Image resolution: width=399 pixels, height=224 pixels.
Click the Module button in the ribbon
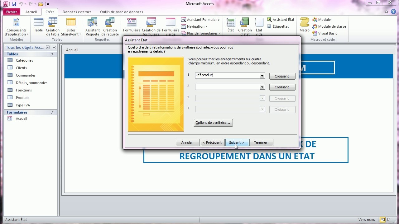(321, 20)
